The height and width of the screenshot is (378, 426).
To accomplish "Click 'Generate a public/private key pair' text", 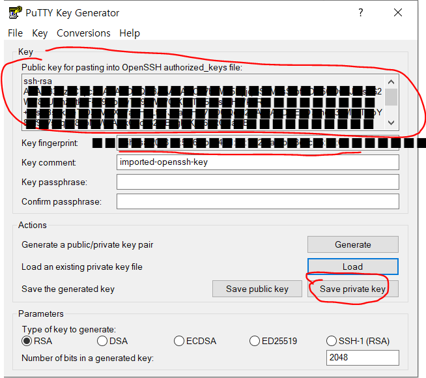I will pos(87,244).
